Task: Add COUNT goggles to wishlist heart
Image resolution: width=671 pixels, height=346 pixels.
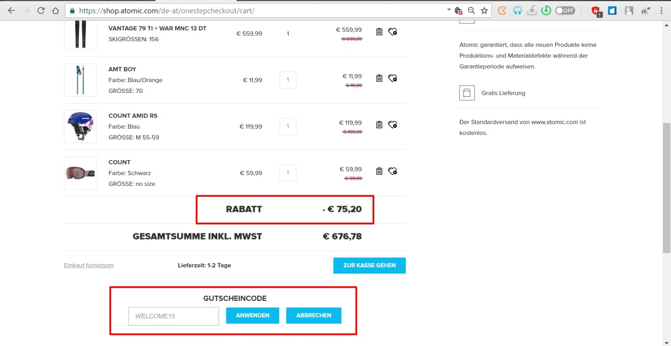Action: point(392,171)
